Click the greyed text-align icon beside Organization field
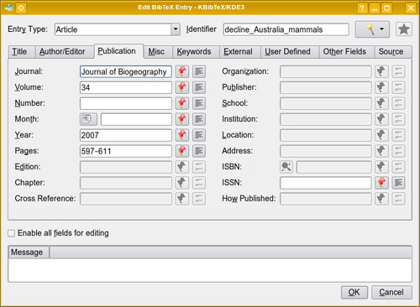 [398, 71]
